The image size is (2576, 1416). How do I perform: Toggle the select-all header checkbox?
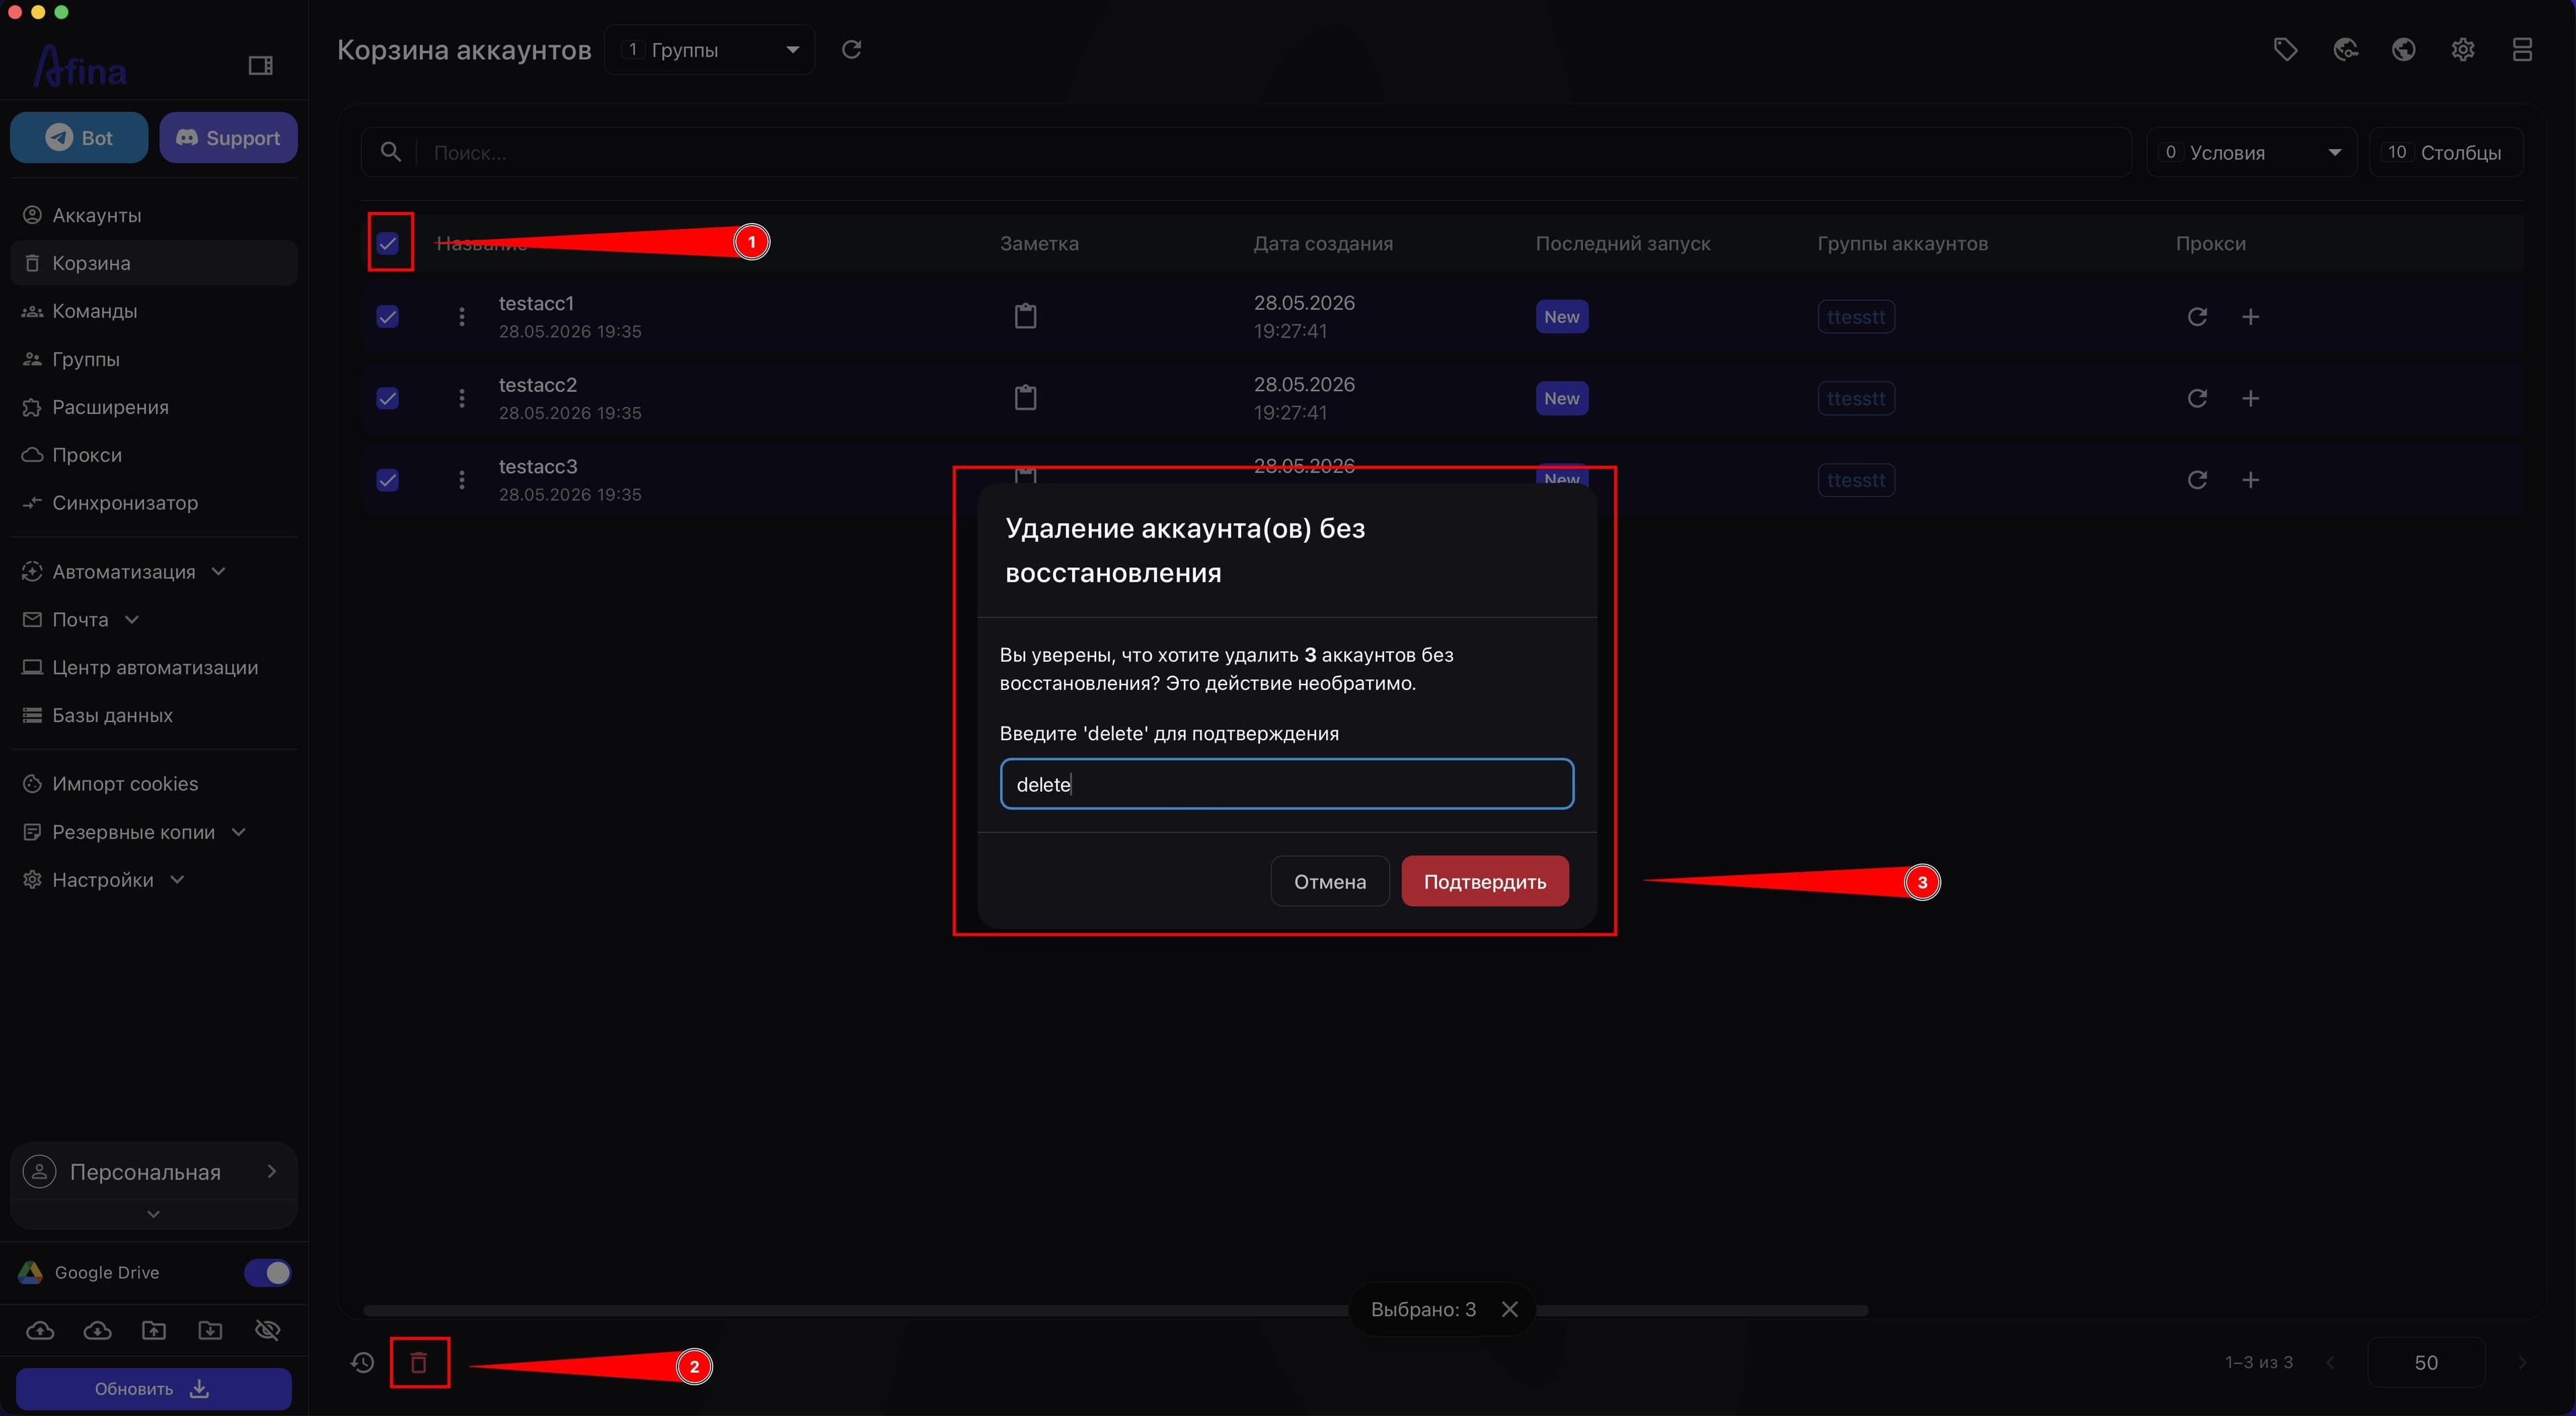tap(388, 243)
